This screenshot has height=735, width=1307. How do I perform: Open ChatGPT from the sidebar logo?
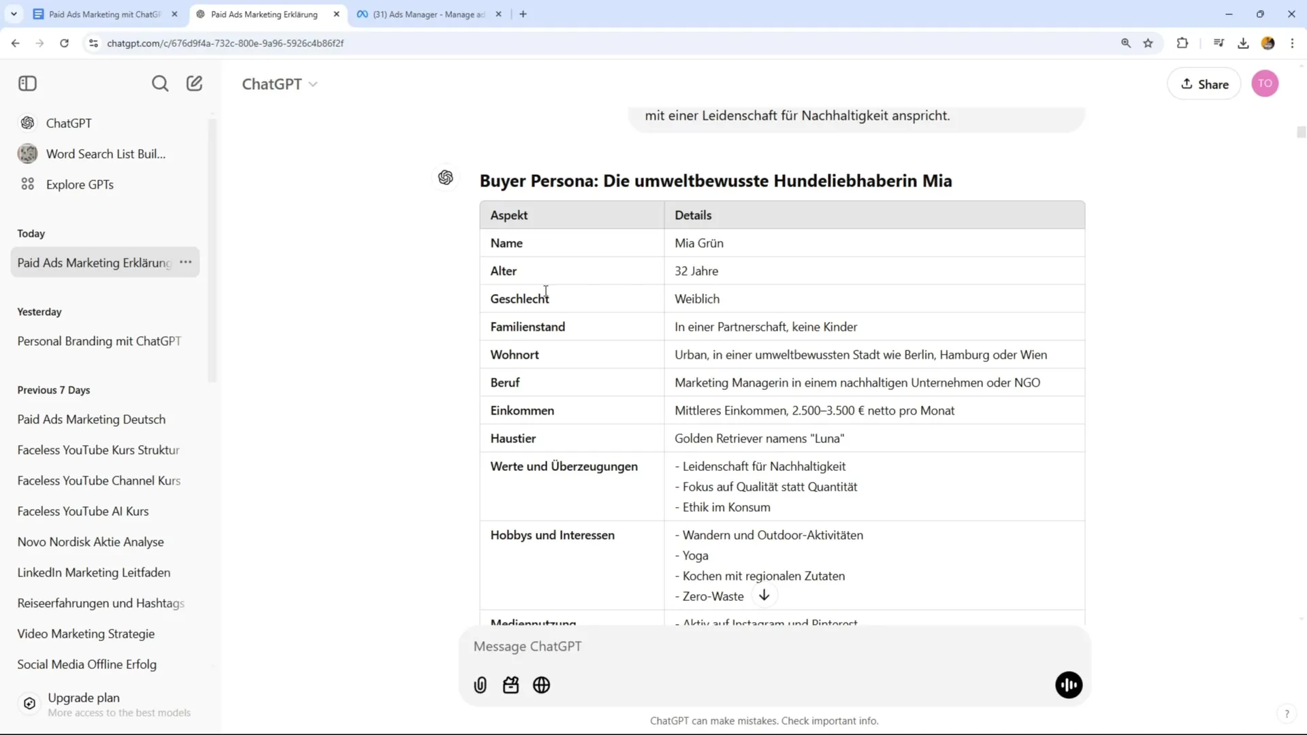click(27, 123)
